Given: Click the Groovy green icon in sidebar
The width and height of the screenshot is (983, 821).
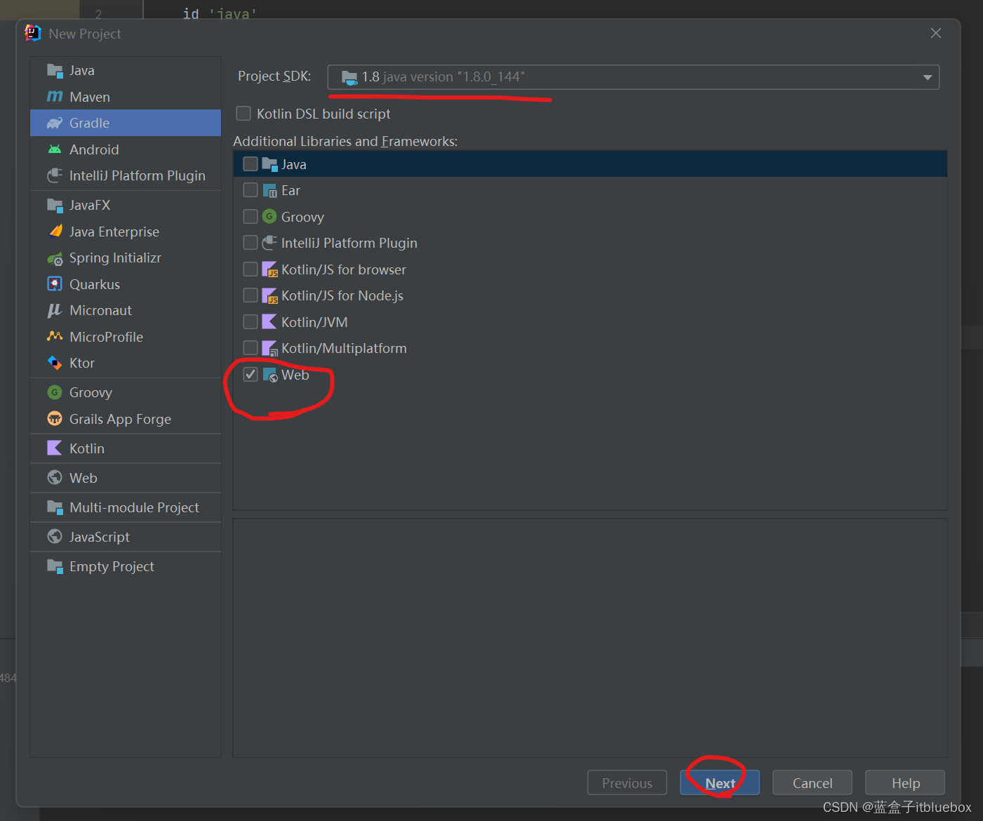Looking at the screenshot, I should (55, 392).
